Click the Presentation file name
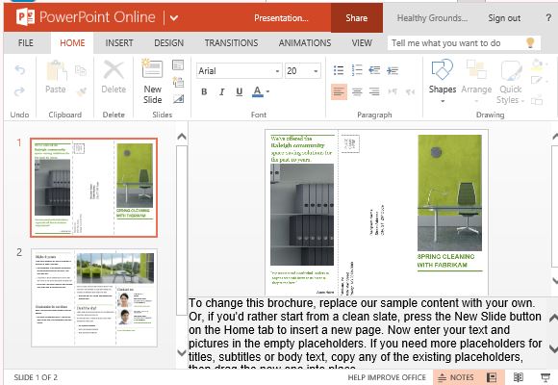This screenshot has height=385, width=558. click(x=281, y=18)
